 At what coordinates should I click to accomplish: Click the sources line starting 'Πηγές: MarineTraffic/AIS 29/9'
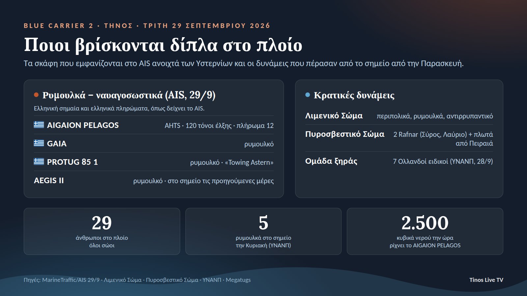137,280
